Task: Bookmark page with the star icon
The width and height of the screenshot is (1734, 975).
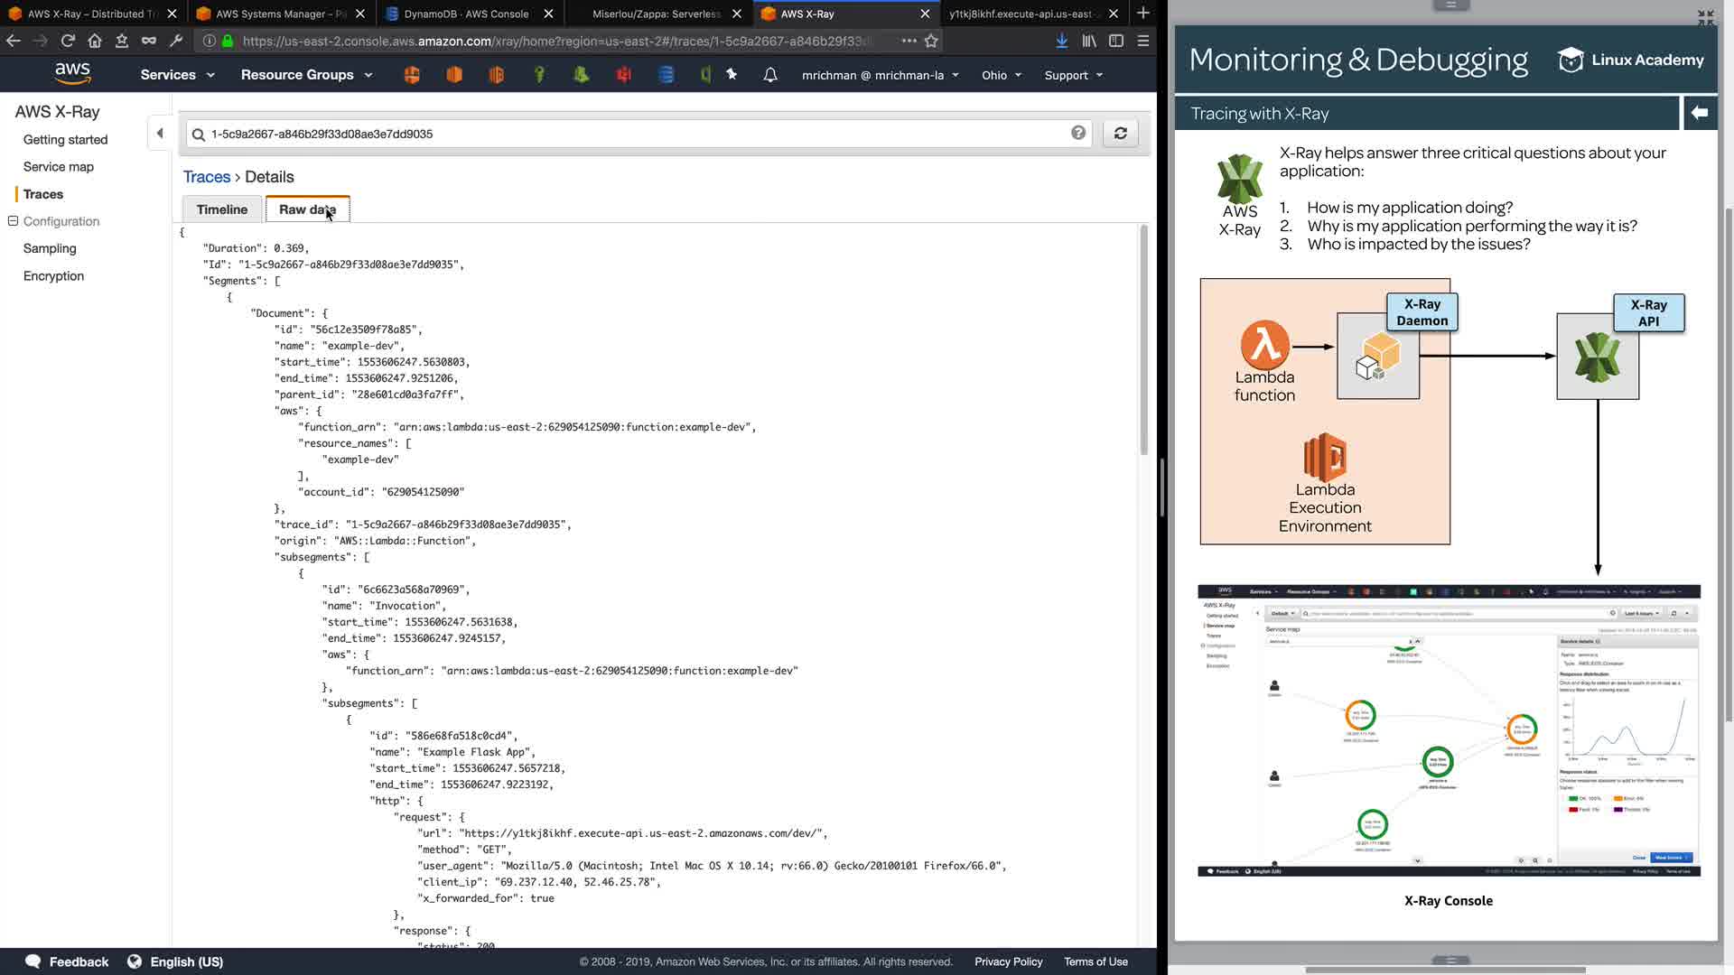Action: [x=931, y=41]
